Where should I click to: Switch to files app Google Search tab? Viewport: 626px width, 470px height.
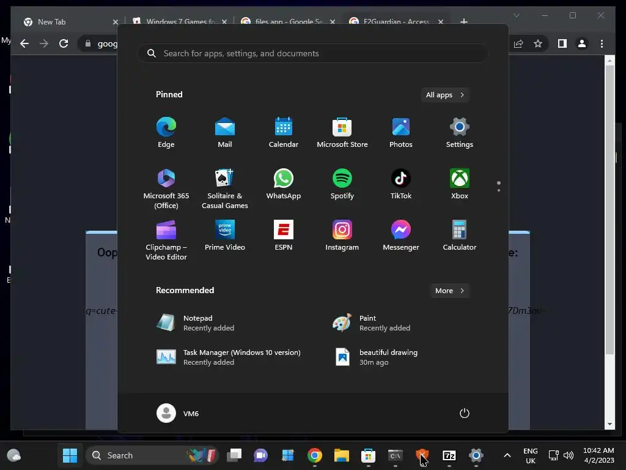coord(289,22)
